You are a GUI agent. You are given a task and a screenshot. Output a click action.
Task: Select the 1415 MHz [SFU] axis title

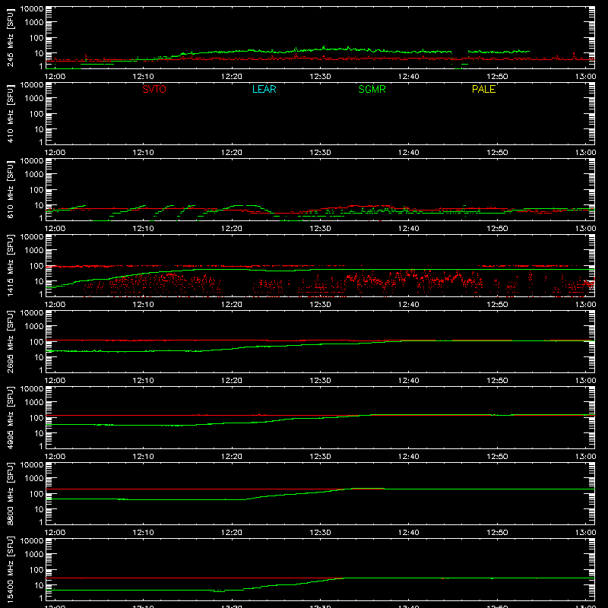coord(11,265)
